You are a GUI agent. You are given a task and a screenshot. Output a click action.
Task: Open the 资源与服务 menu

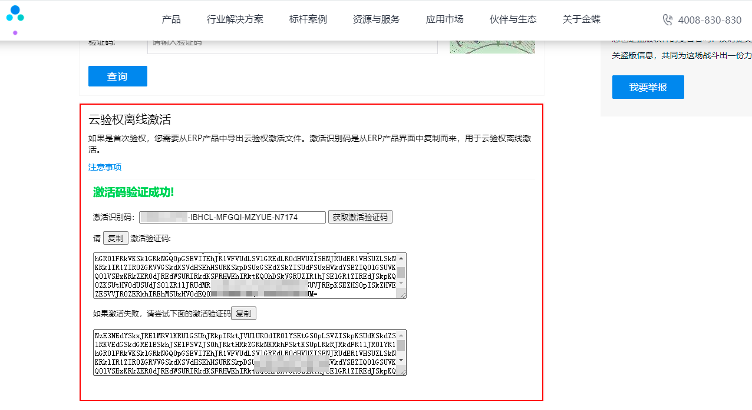(x=377, y=19)
